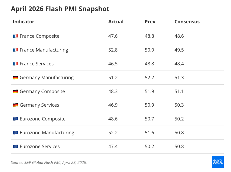Click the German flag beside Germany Services
This screenshot has height=172, width=231.
coord(15,105)
